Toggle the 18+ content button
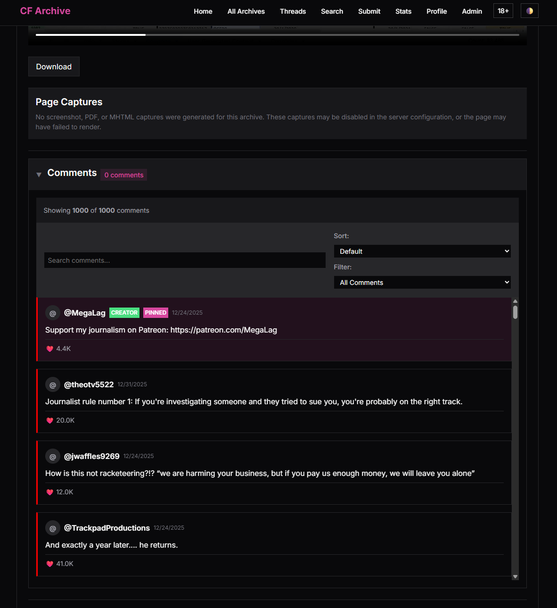Screen dimensions: 557x608 [503, 11]
